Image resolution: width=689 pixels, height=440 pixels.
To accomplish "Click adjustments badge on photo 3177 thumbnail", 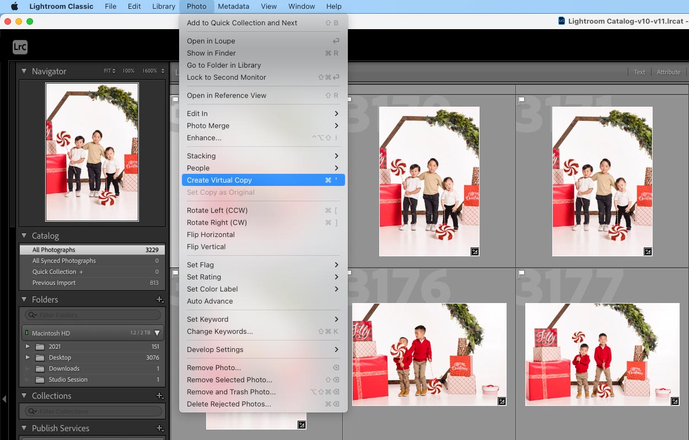I will tap(675, 402).
